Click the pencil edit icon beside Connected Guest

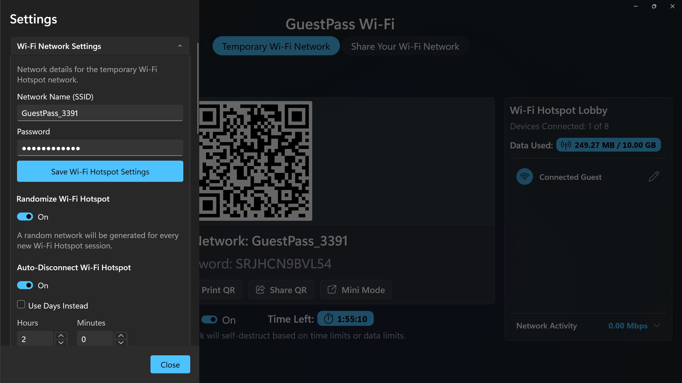(x=654, y=177)
